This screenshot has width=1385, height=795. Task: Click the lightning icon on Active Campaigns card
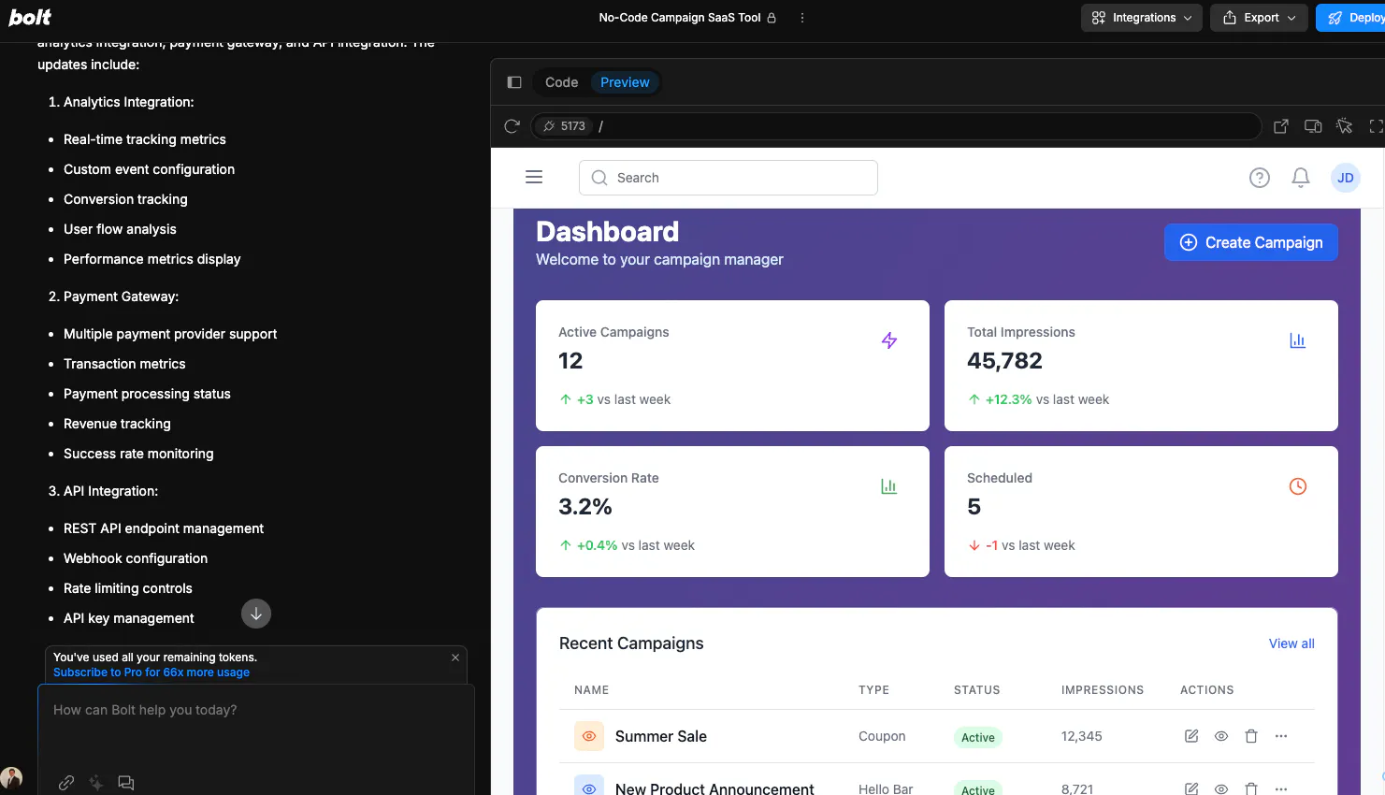[889, 340]
